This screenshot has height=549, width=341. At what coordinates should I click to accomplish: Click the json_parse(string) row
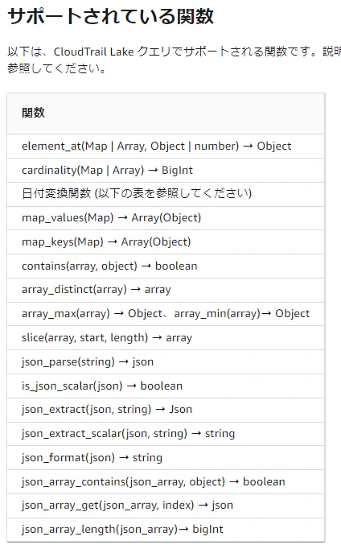click(166, 361)
